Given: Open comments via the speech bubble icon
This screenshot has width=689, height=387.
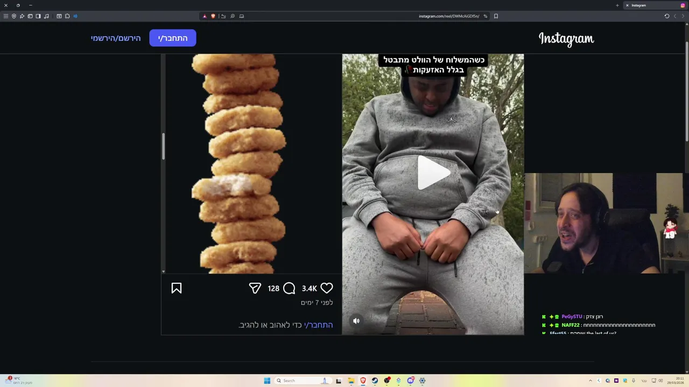Looking at the screenshot, I should pos(289,289).
